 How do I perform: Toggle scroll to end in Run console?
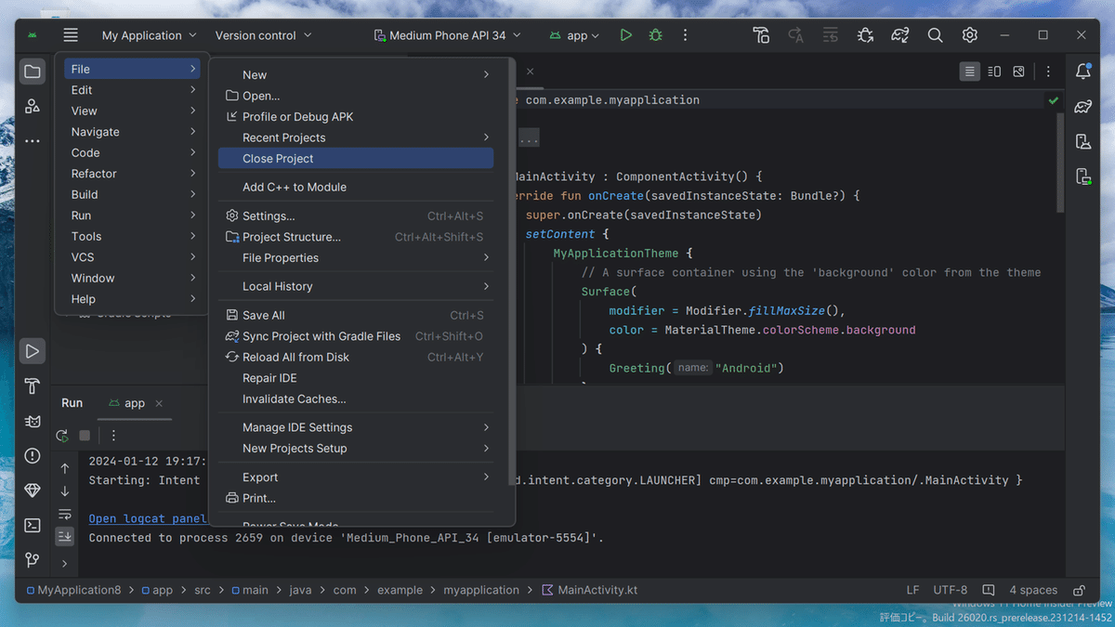[65, 536]
